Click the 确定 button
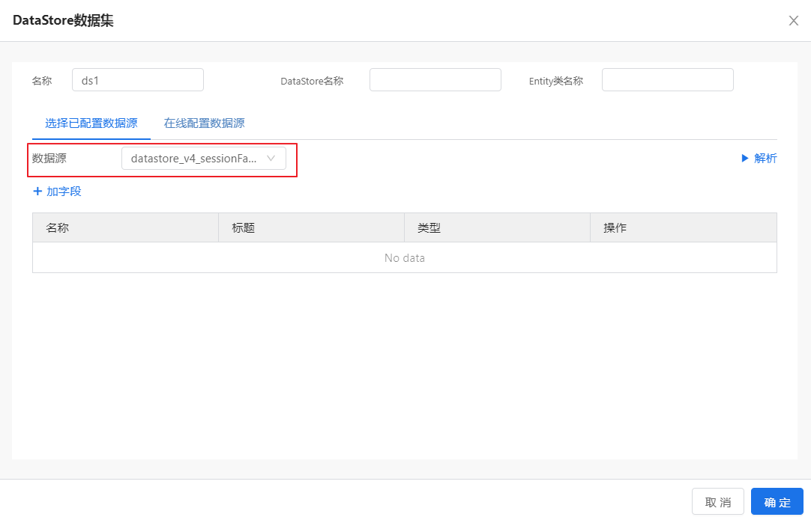The height and width of the screenshot is (520, 811). (x=777, y=502)
